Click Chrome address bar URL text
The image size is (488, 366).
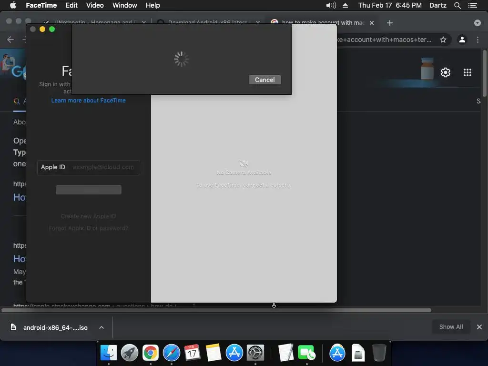click(385, 40)
